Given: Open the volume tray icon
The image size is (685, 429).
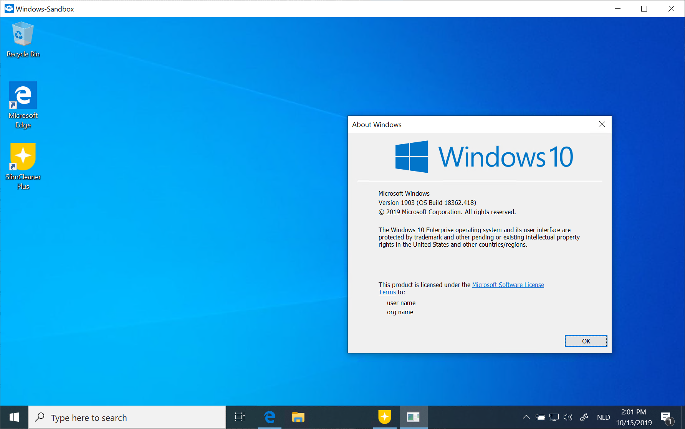Looking at the screenshot, I should [x=568, y=417].
